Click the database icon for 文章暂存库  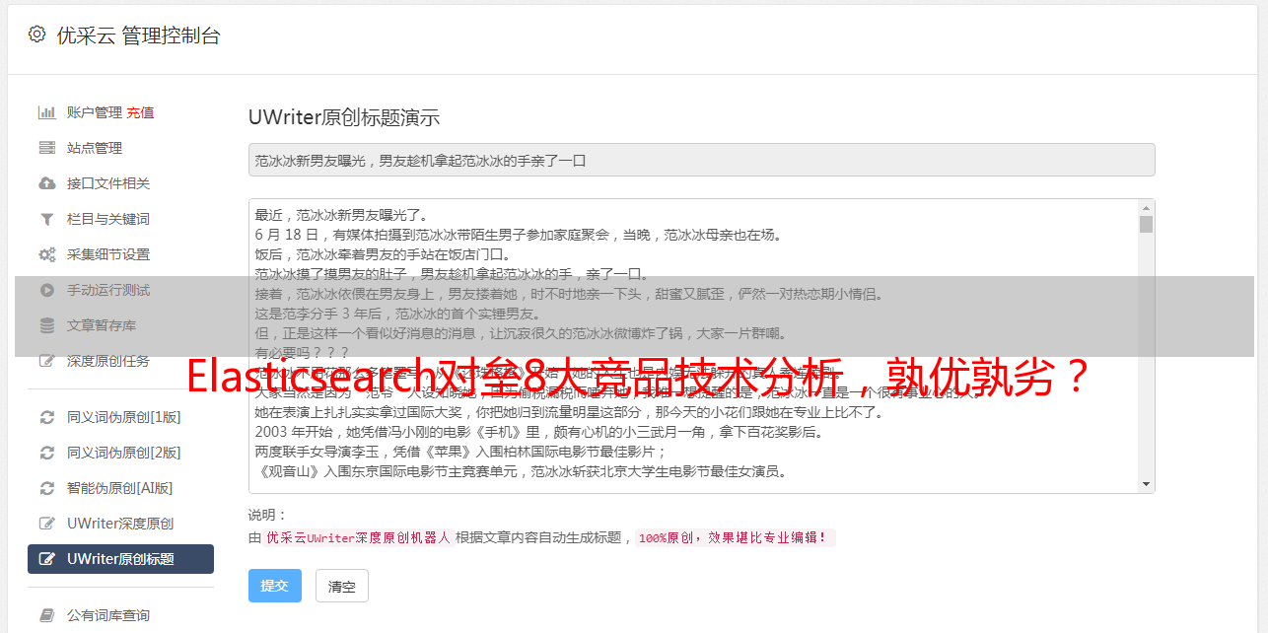[x=46, y=325]
